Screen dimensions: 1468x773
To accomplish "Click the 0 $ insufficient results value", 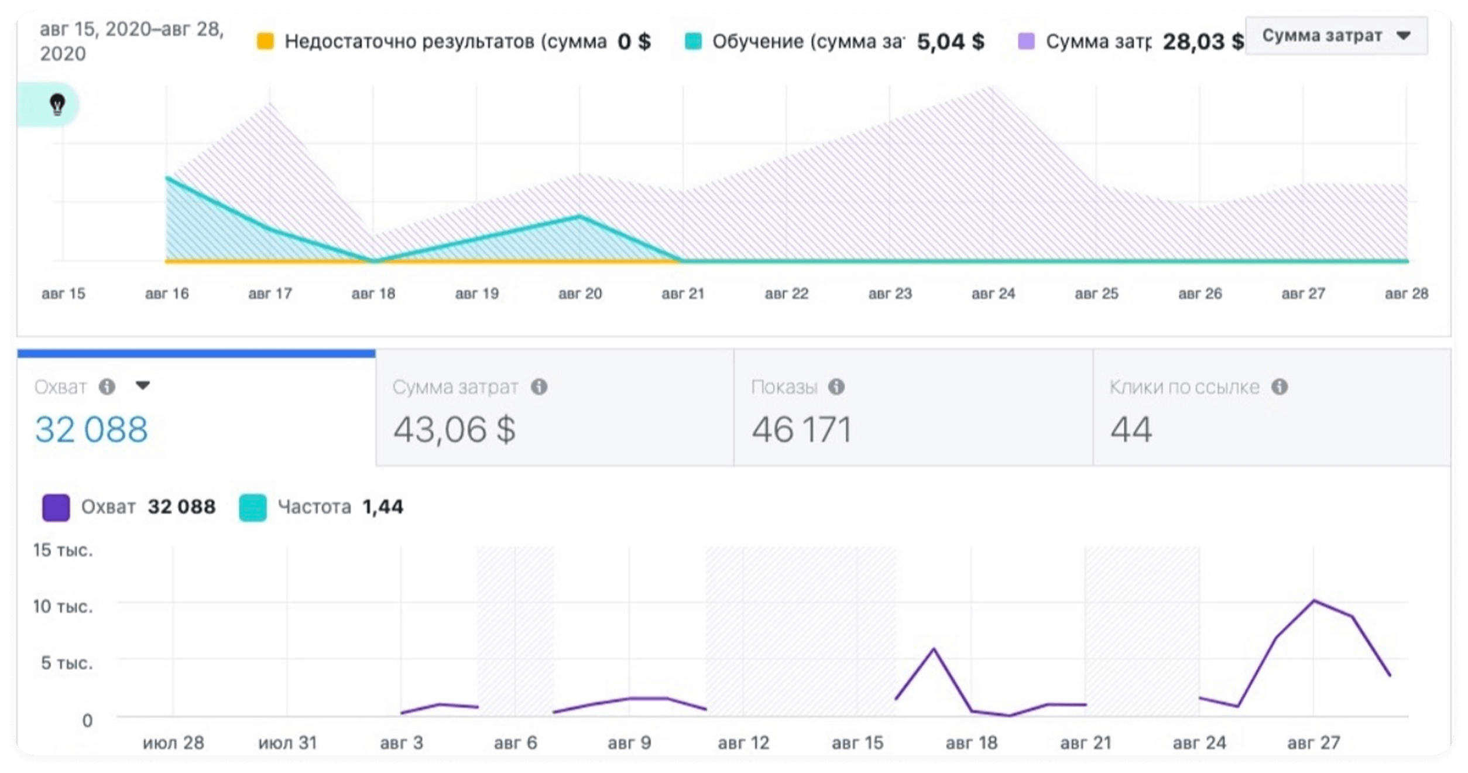I will pyautogui.click(x=634, y=42).
